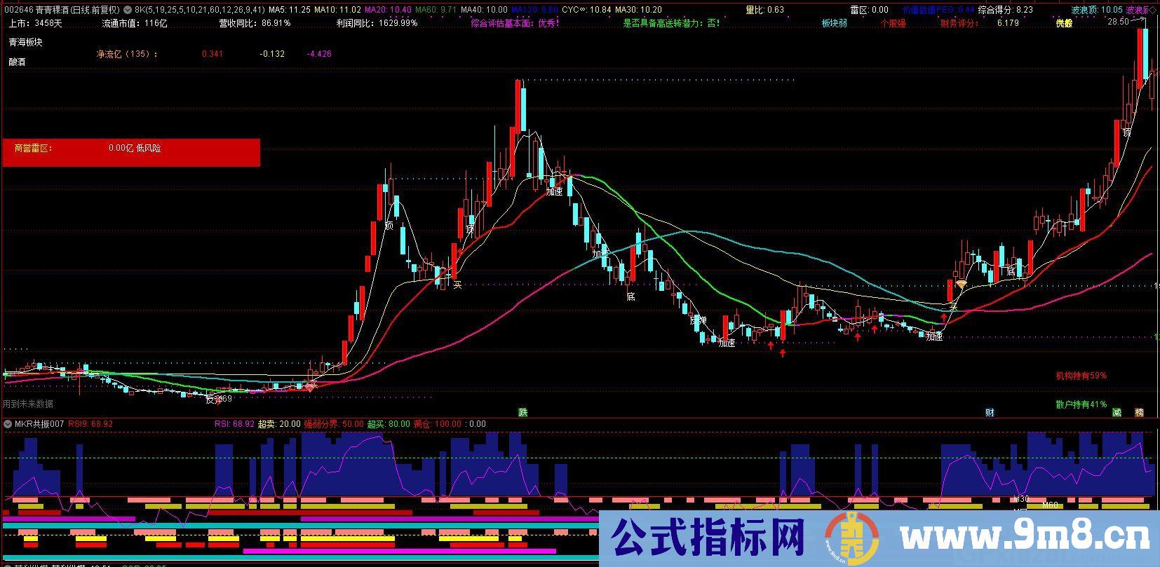Click the 跌 event marker below the chart

(522, 411)
